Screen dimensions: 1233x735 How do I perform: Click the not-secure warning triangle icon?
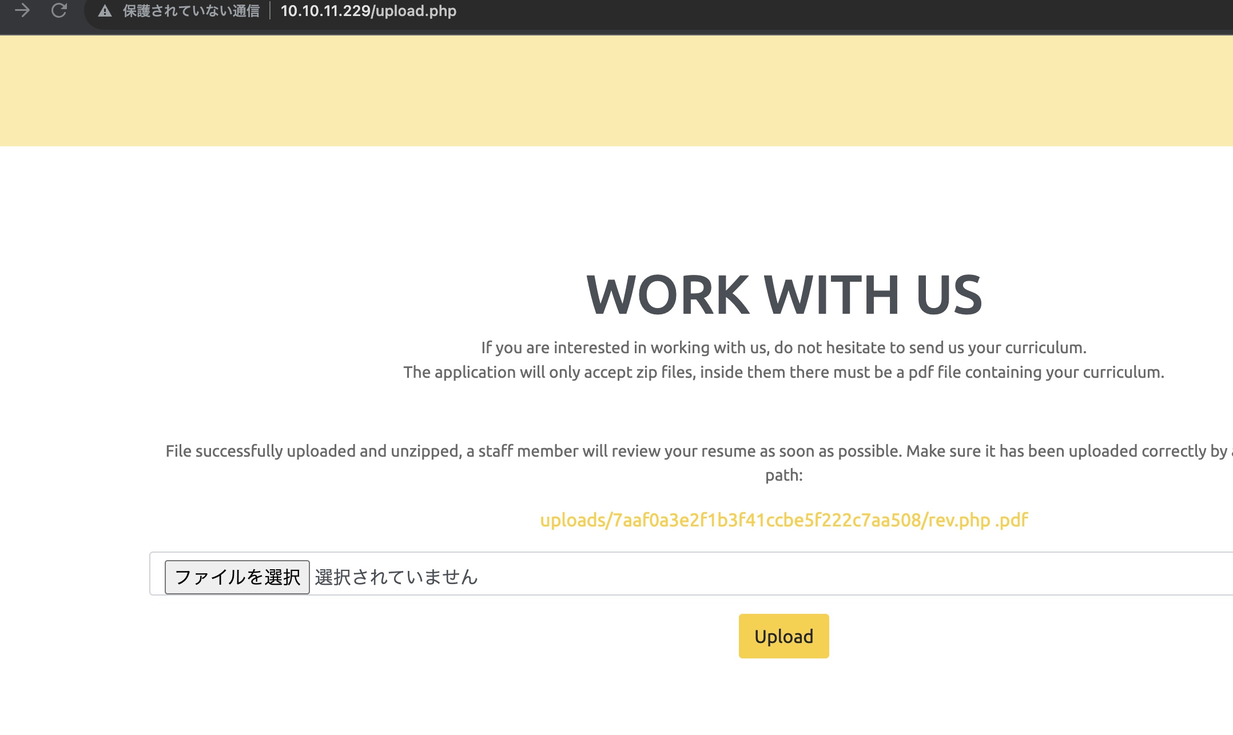point(105,11)
